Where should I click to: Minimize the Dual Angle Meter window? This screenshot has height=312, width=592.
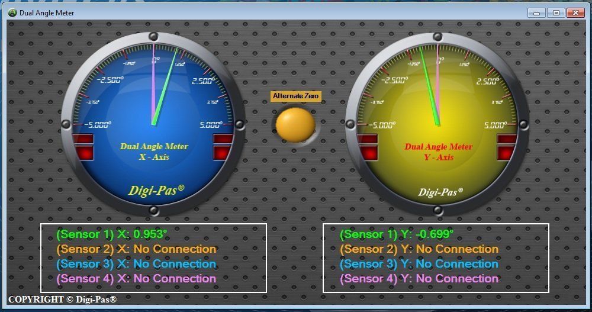point(536,13)
